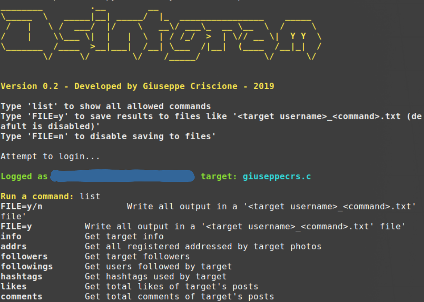Click the 'hashtags' command name
Viewport: 424px width, 302px height.
point(22,277)
